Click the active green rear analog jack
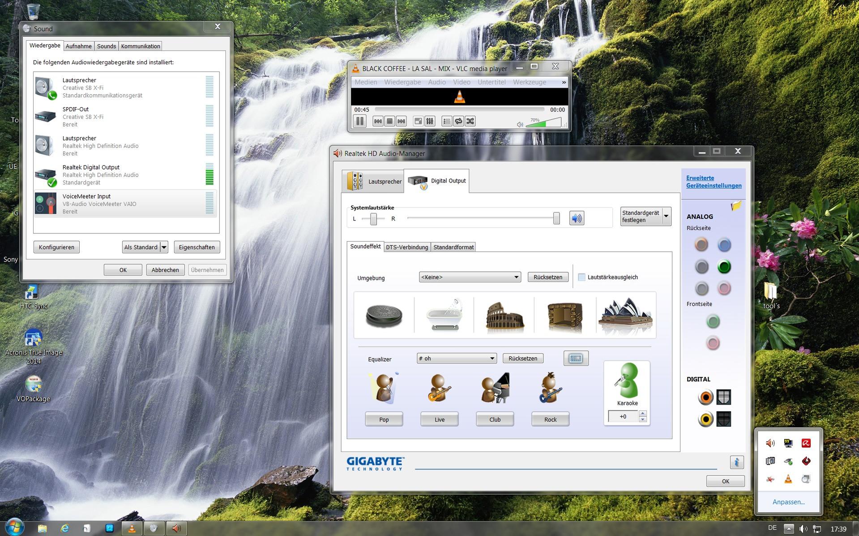Screen dimensions: 859x536 tap(724, 267)
